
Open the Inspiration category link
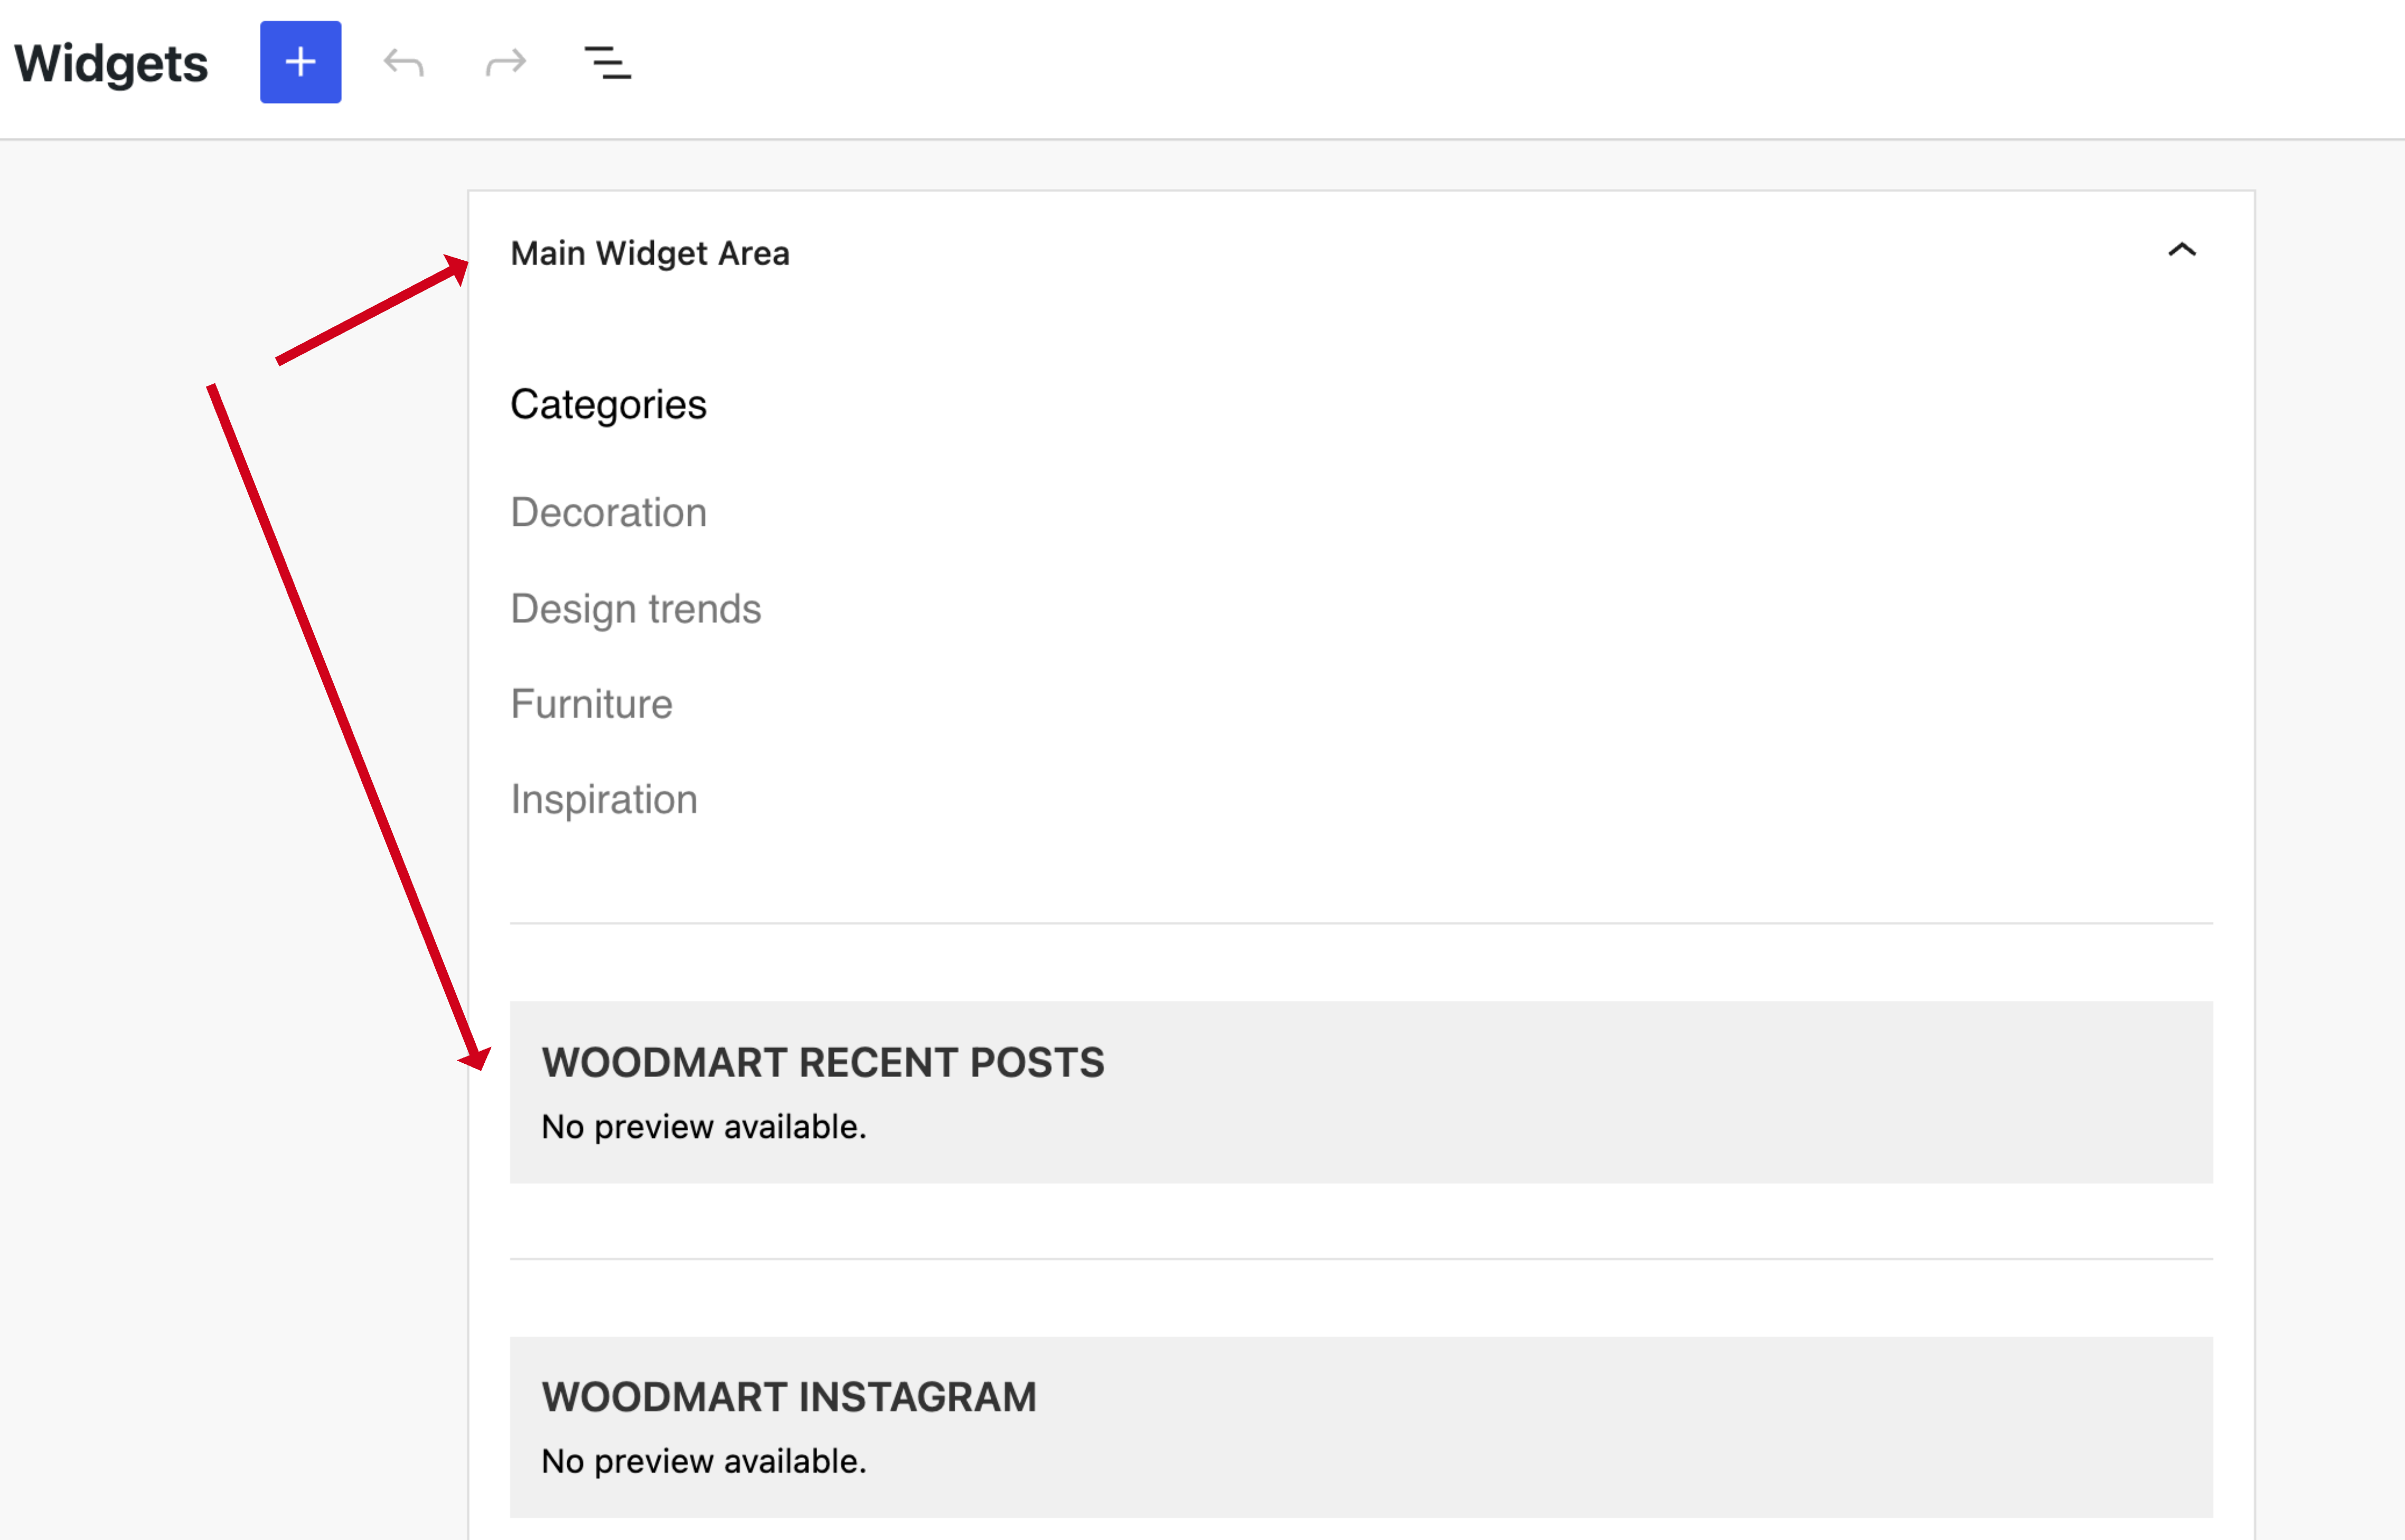point(604,800)
